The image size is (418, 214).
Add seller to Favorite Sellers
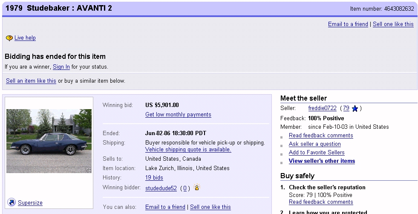[x=317, y=153]
